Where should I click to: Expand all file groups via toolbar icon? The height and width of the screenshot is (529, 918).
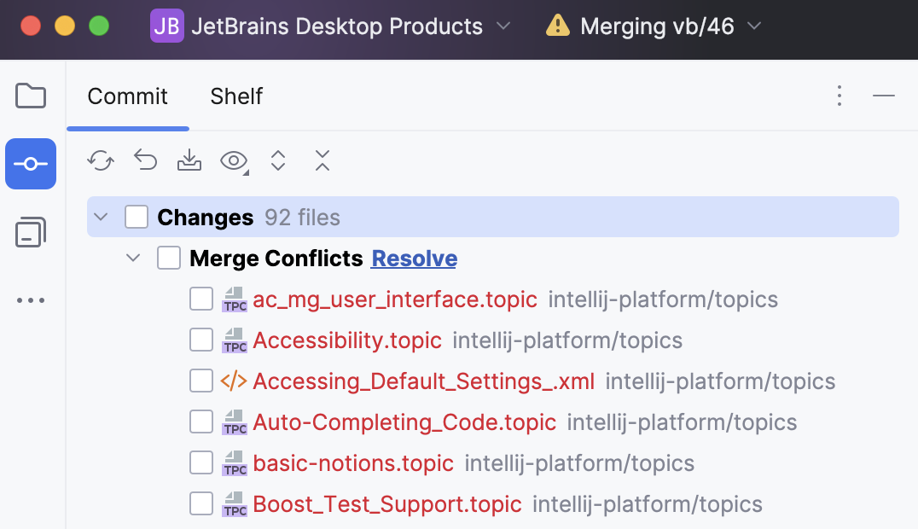277,160
